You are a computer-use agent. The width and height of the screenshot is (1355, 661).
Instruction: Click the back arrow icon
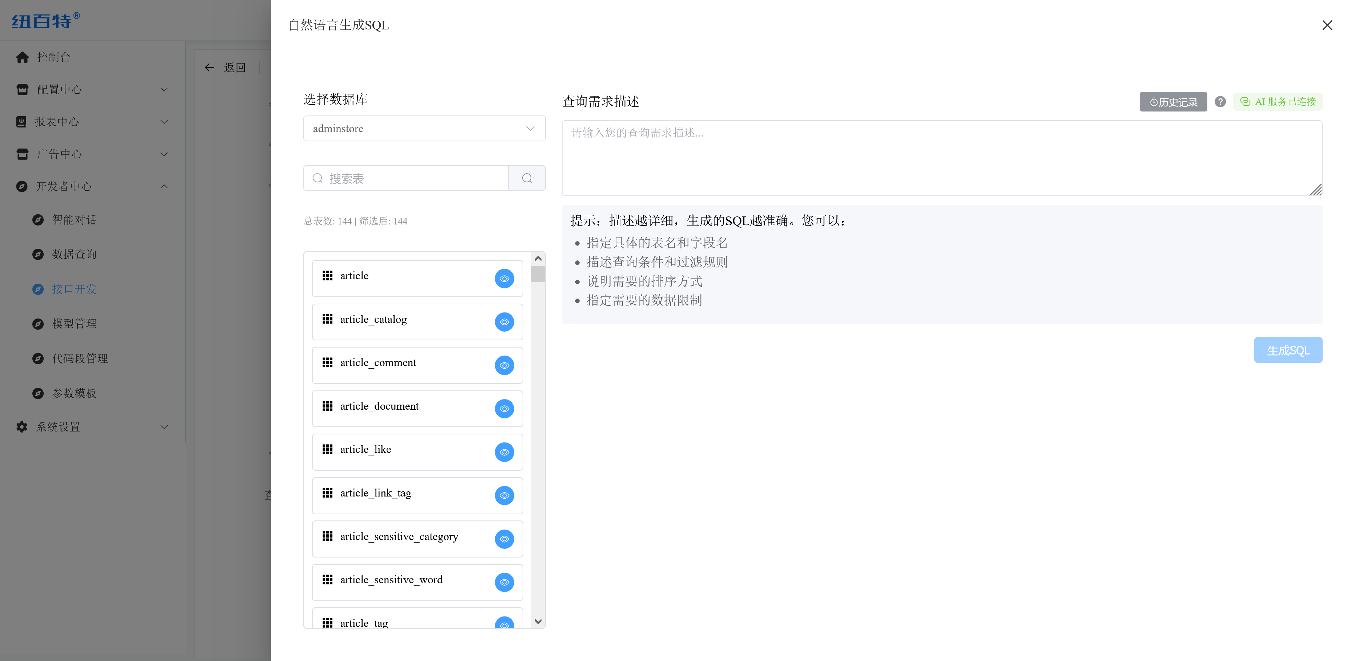tap(209, 67)
